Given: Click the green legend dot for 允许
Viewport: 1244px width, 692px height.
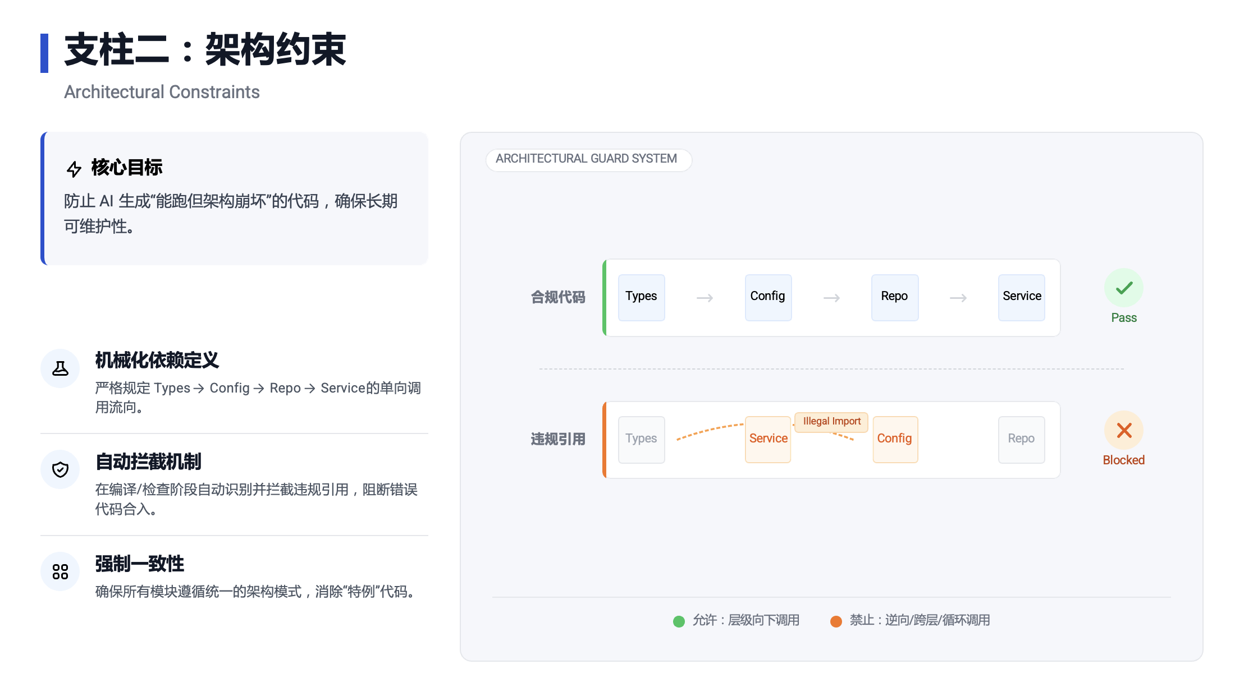Looking at the screenshot, I should point(679,621).
